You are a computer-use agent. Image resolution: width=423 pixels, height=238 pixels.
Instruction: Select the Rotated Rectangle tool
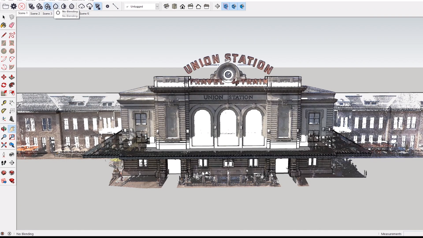point(12,43)
